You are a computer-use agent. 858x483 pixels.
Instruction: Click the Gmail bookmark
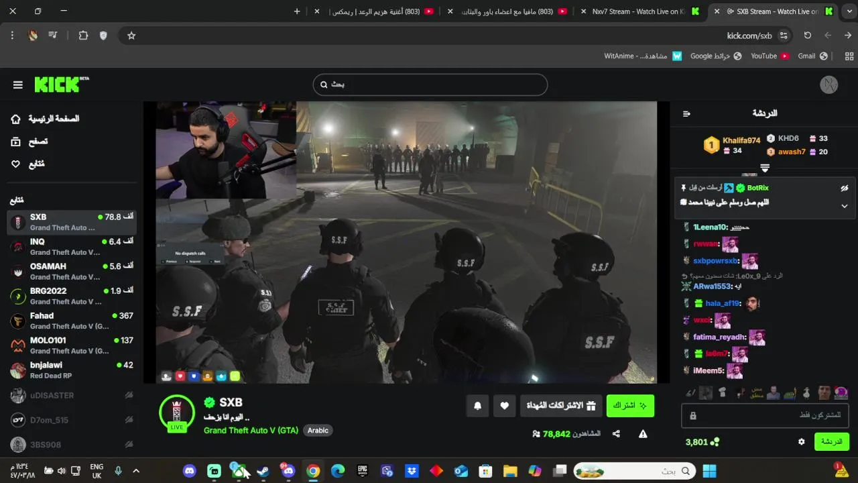point(812,56)
